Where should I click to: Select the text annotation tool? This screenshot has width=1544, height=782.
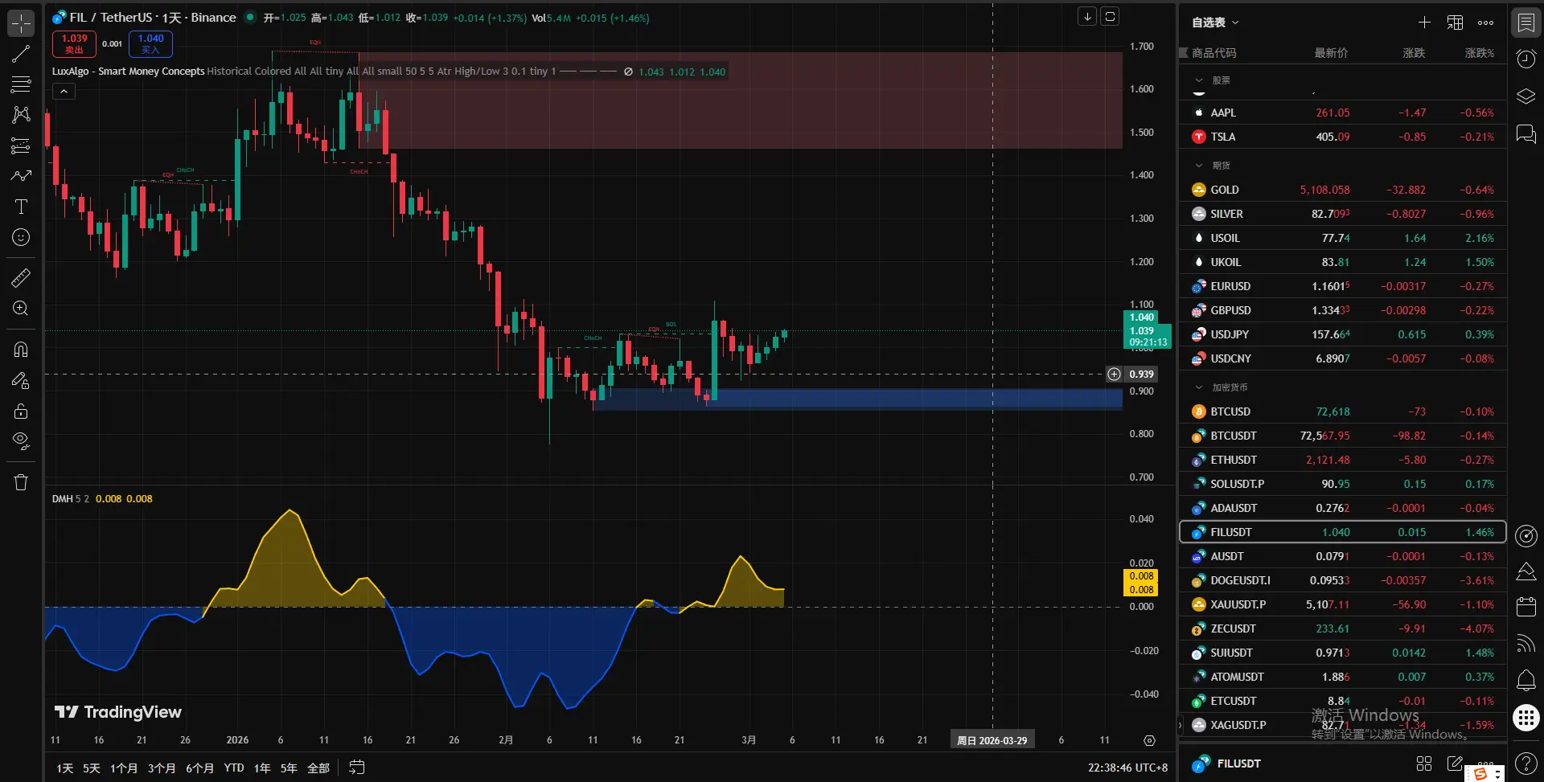21,207
